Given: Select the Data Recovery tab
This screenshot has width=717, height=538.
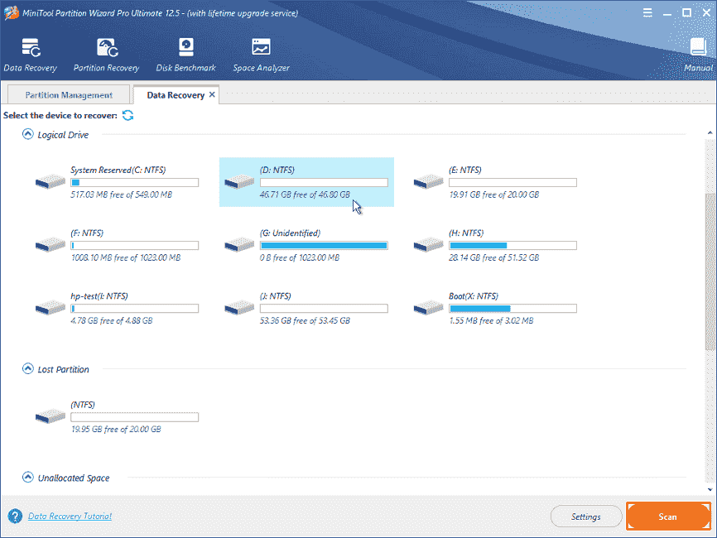Looking at the screenshot, I should point(176,95).
